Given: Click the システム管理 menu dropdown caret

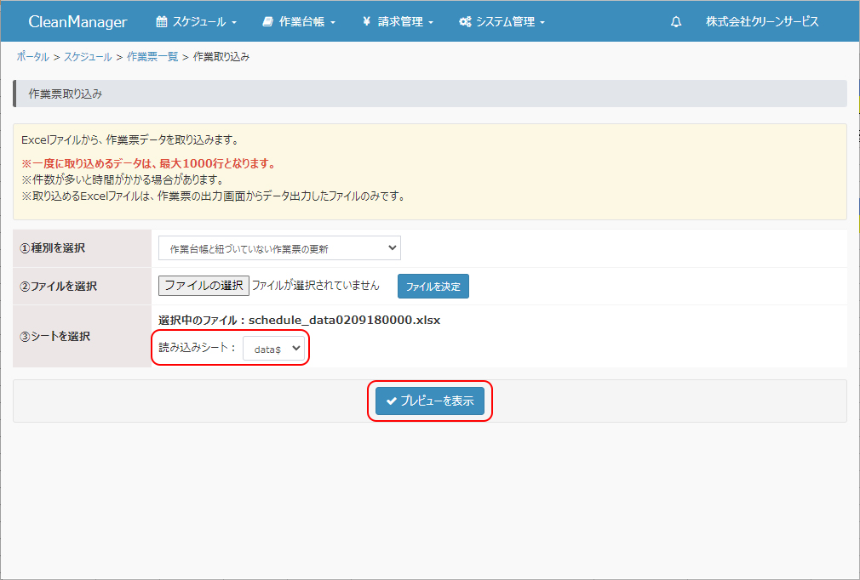Looking at the screenshot, I should pyautogui.click(x=542, y=23).
